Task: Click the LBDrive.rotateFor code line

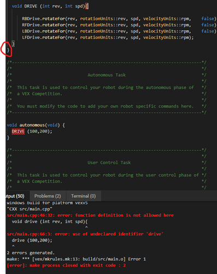Action: [x=119, y=31]
